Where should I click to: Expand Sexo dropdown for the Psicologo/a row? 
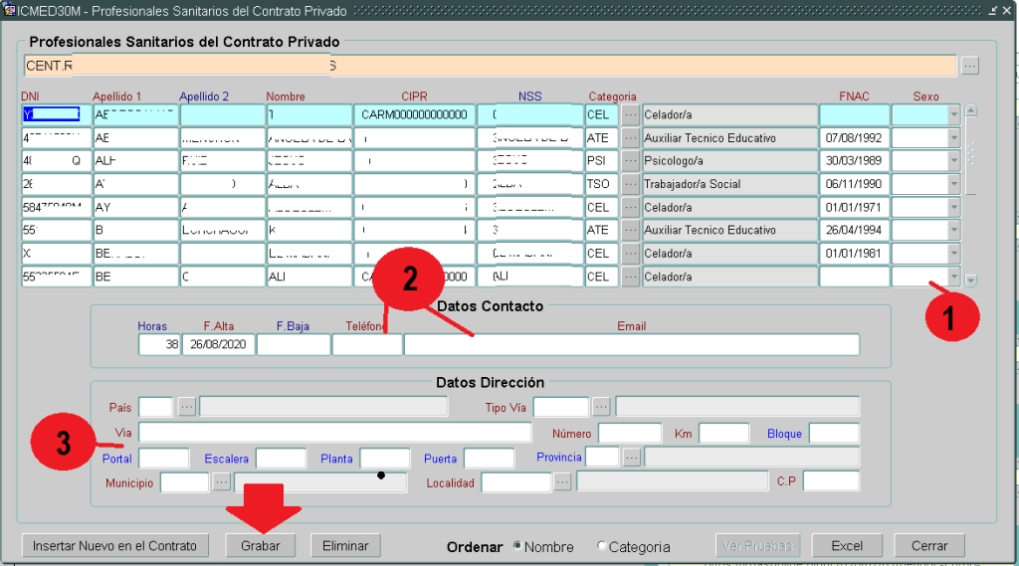(954, 161)
